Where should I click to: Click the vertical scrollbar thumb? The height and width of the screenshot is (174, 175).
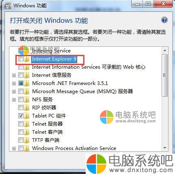pyautogui.click(x=165, y=75)
